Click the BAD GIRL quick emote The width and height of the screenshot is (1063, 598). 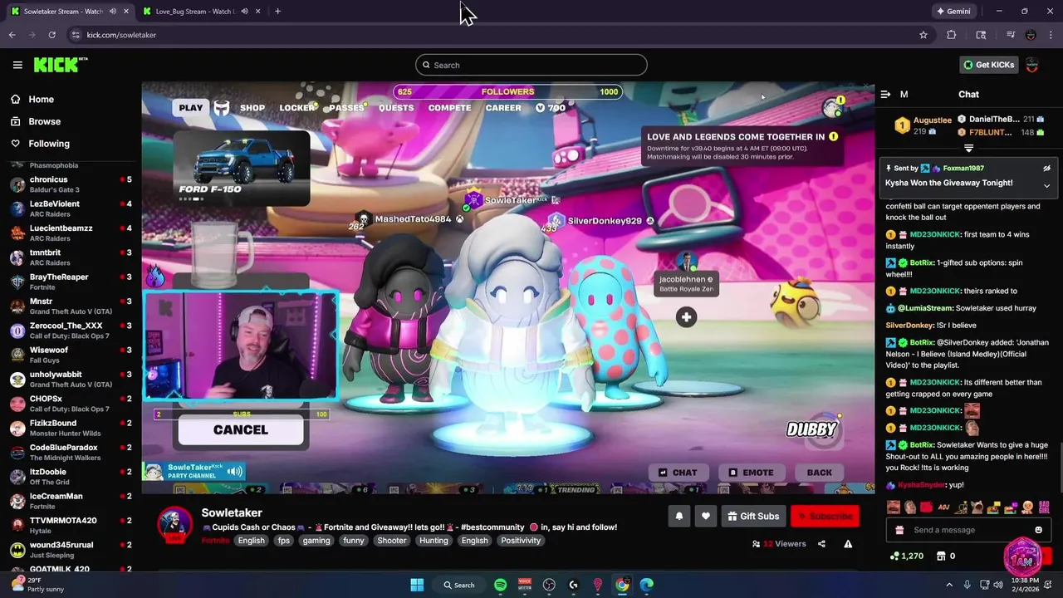point(1044,507)
